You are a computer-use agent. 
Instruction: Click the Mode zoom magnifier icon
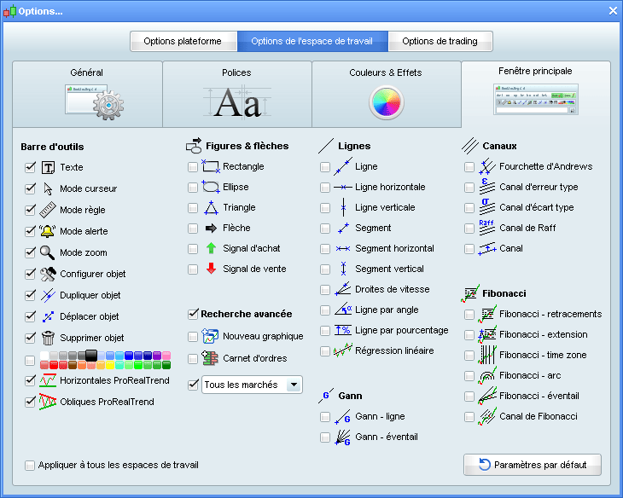coord(48,252)
